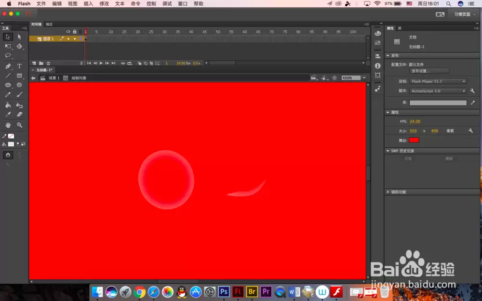Open the Flash Player 11.7 target dropdown

click(438, 81)
